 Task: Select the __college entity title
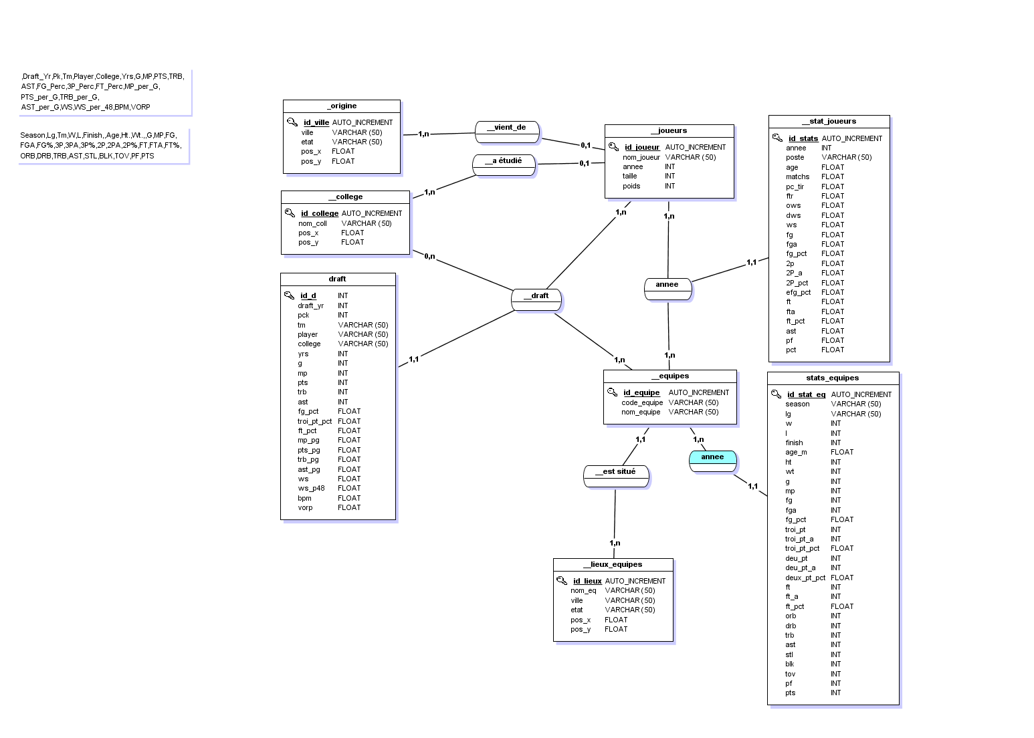coord(346,197)
